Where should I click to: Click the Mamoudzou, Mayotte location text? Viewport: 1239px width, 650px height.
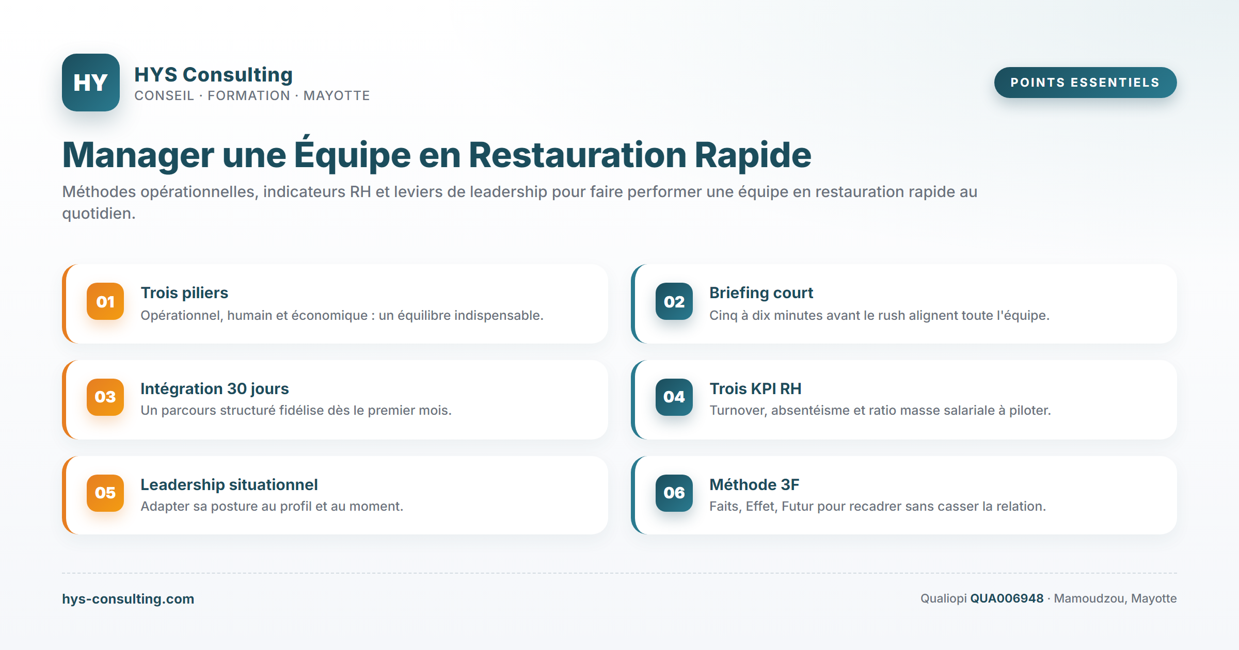(1115, 598)
